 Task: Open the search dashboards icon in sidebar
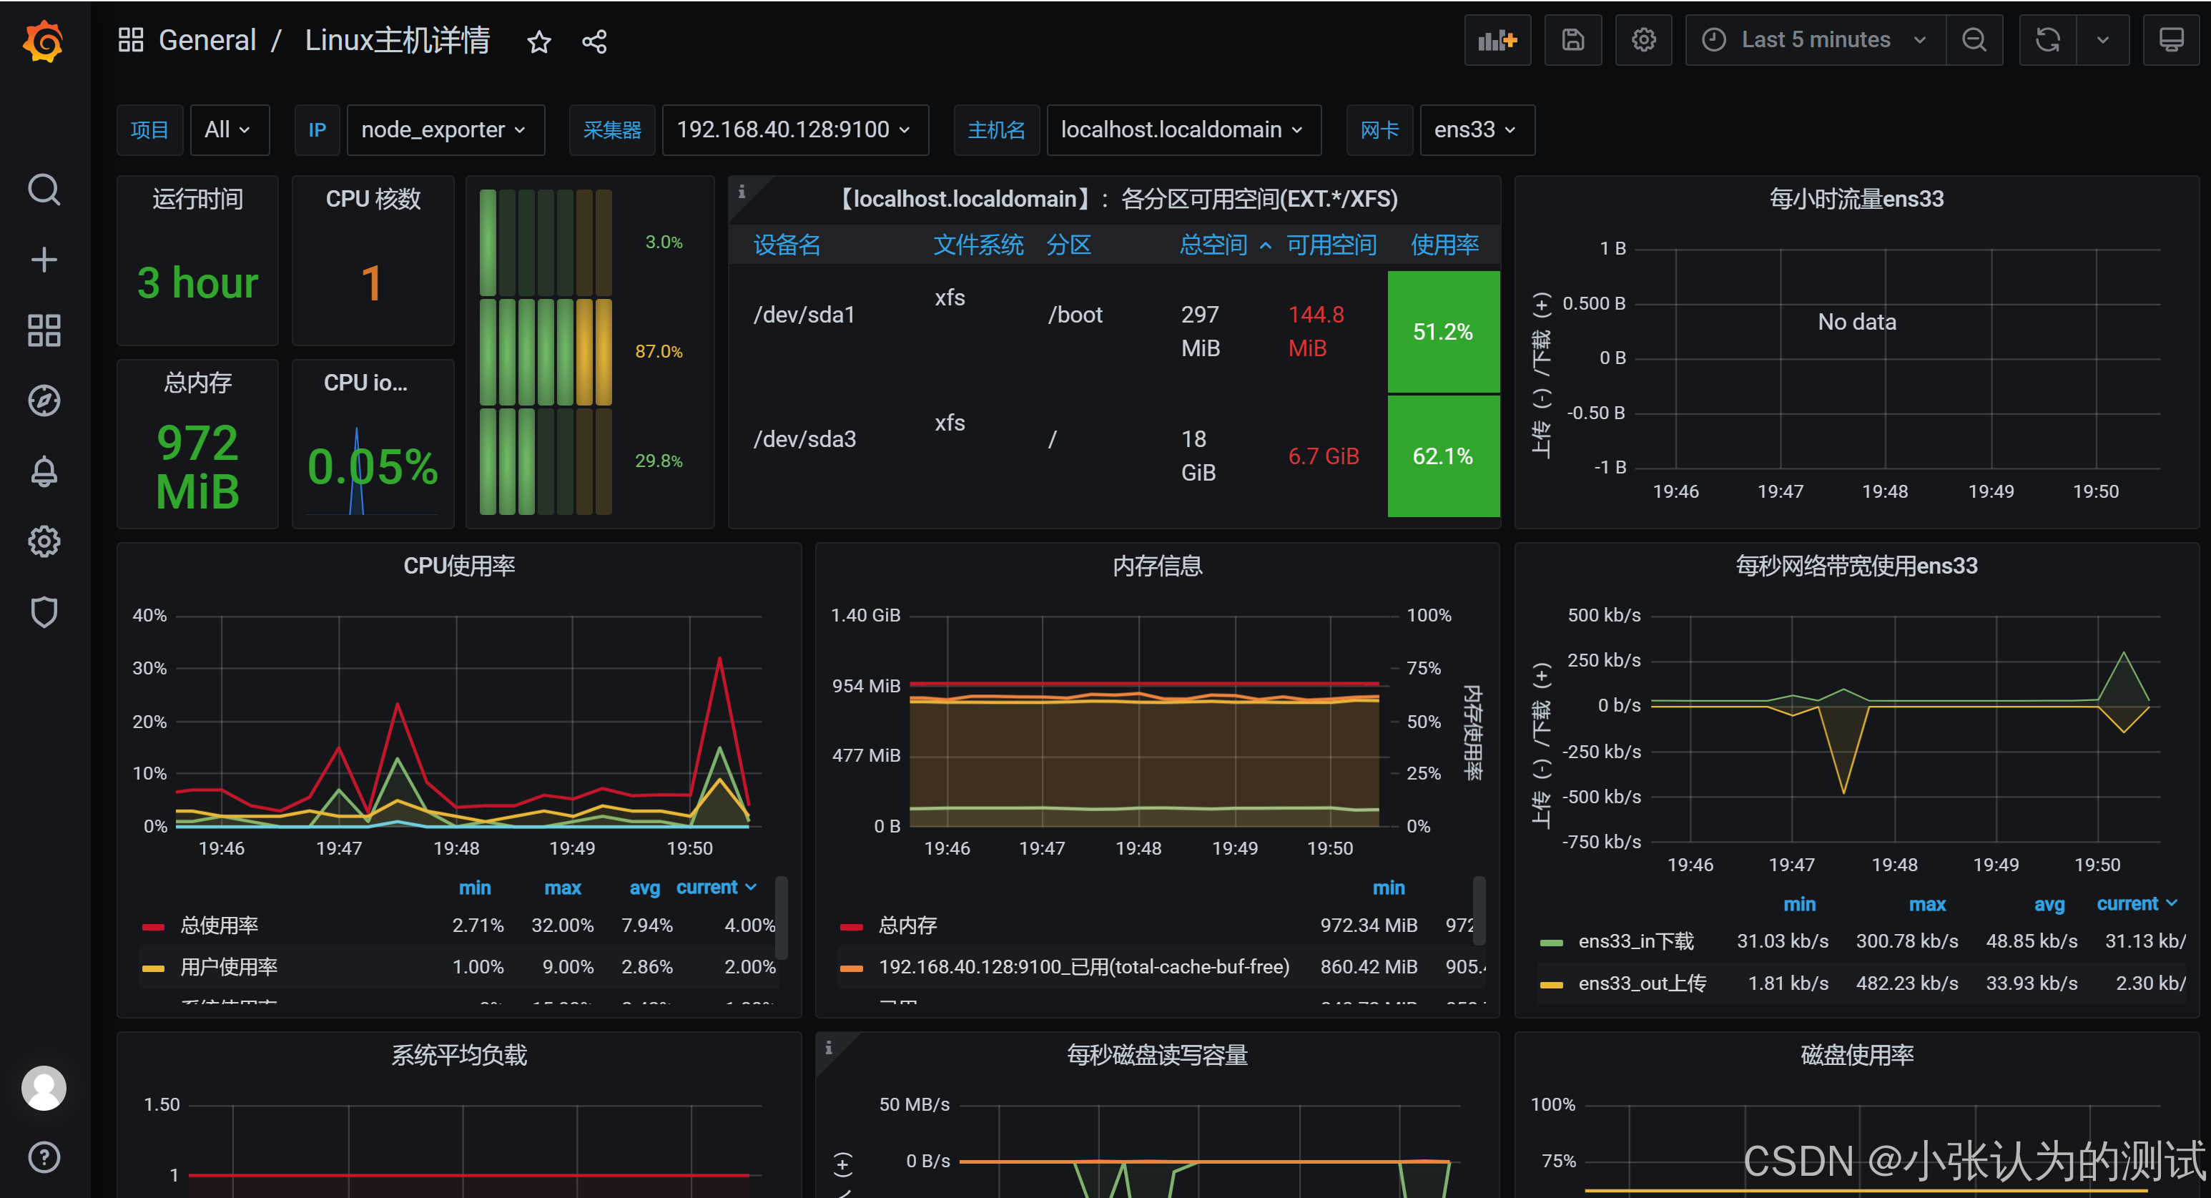pos(44,190)
